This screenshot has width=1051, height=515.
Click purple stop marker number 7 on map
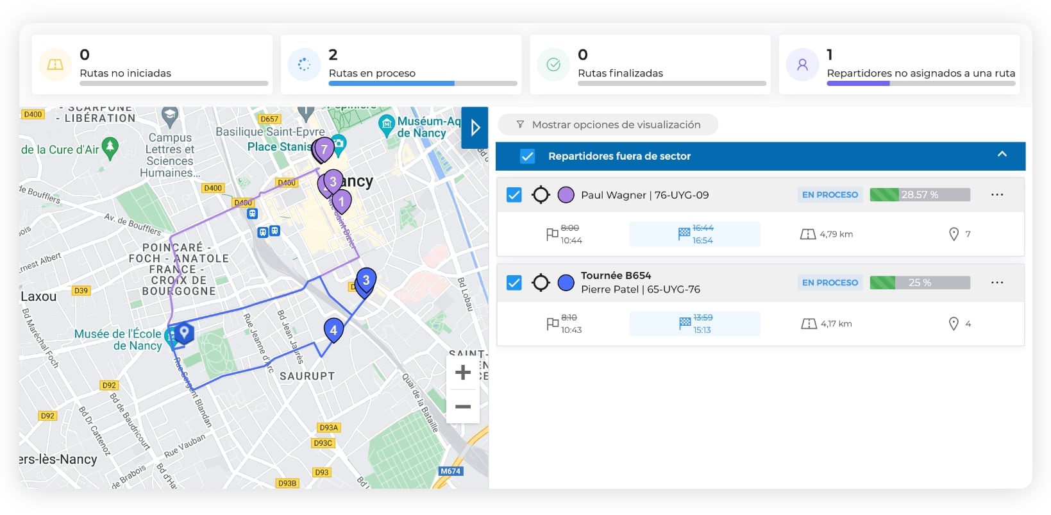pos(324,149)
